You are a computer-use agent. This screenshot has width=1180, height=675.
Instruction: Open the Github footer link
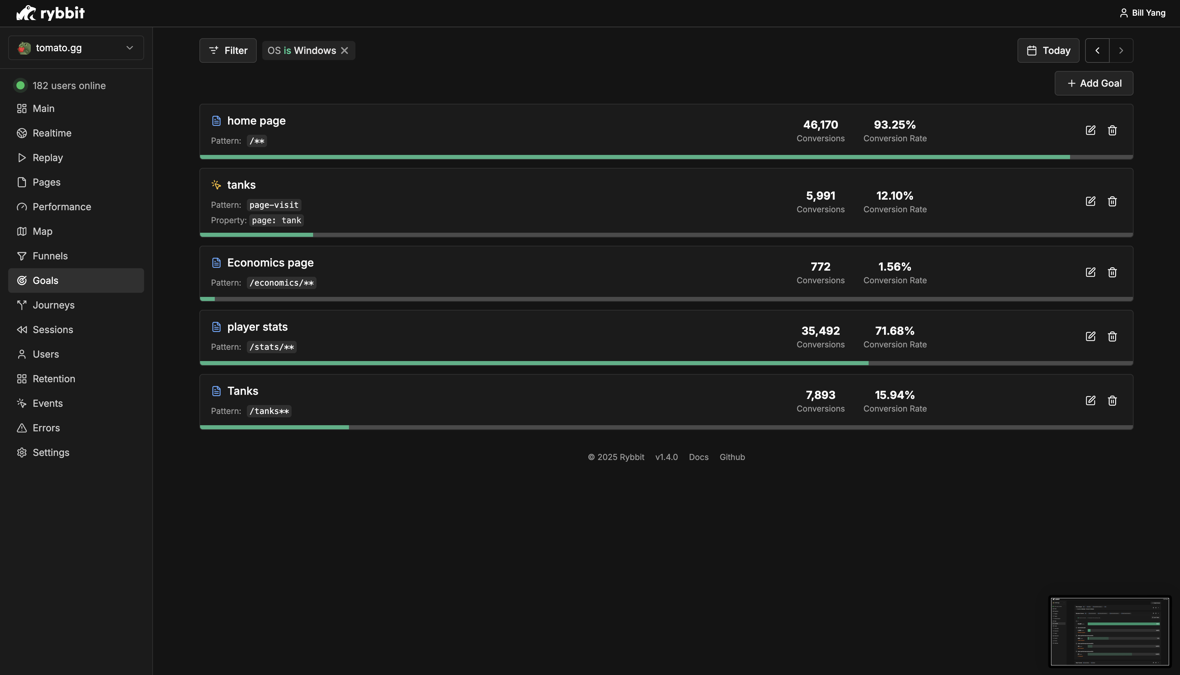click(732, 457)
